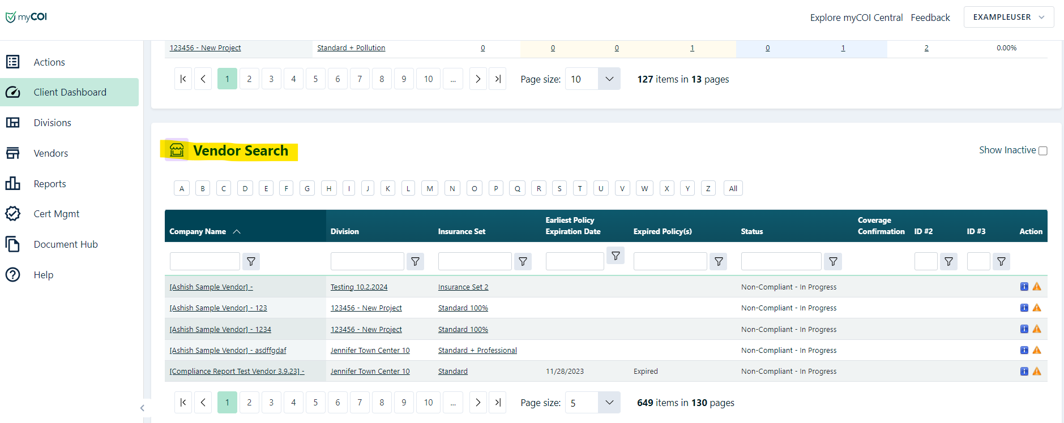Viewport: 1064px width, 423px height.
Task: Expand the EXAMPLEUSER account menu
Action: pyautogui.click(x=1009, y=17)
